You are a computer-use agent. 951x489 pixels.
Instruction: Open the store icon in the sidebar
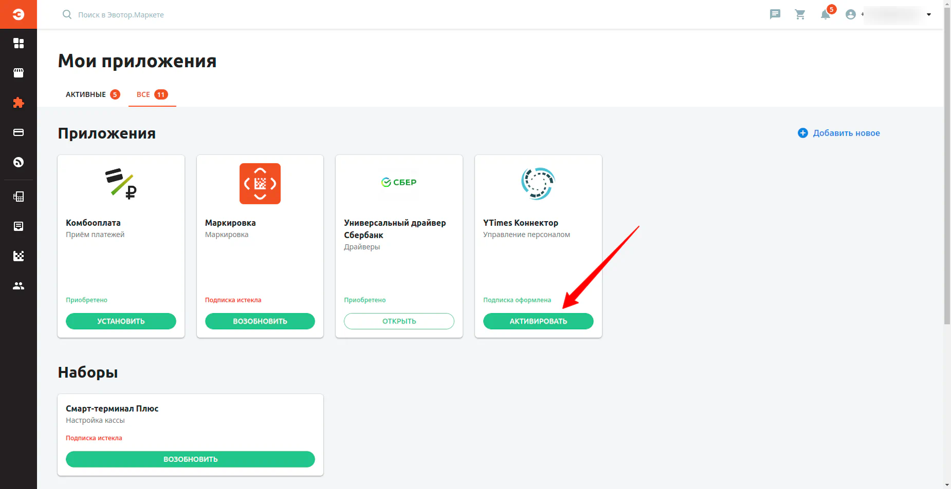[19, 73]
